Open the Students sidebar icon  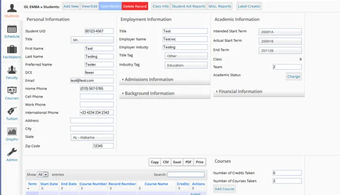12,10
